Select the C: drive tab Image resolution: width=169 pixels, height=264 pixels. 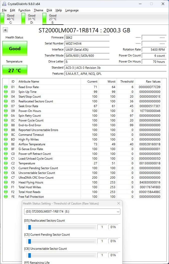click(11, 19)
